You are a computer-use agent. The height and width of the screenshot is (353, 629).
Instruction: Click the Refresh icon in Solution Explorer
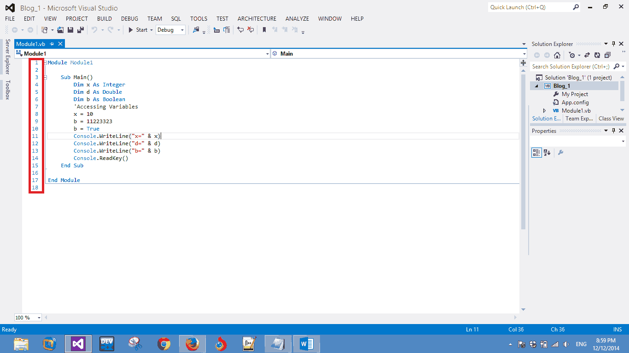(597, 55)
